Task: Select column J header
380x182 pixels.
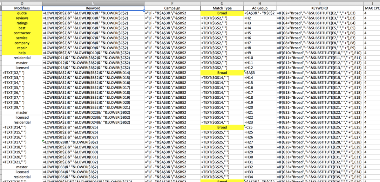Action: pos(372,3)
